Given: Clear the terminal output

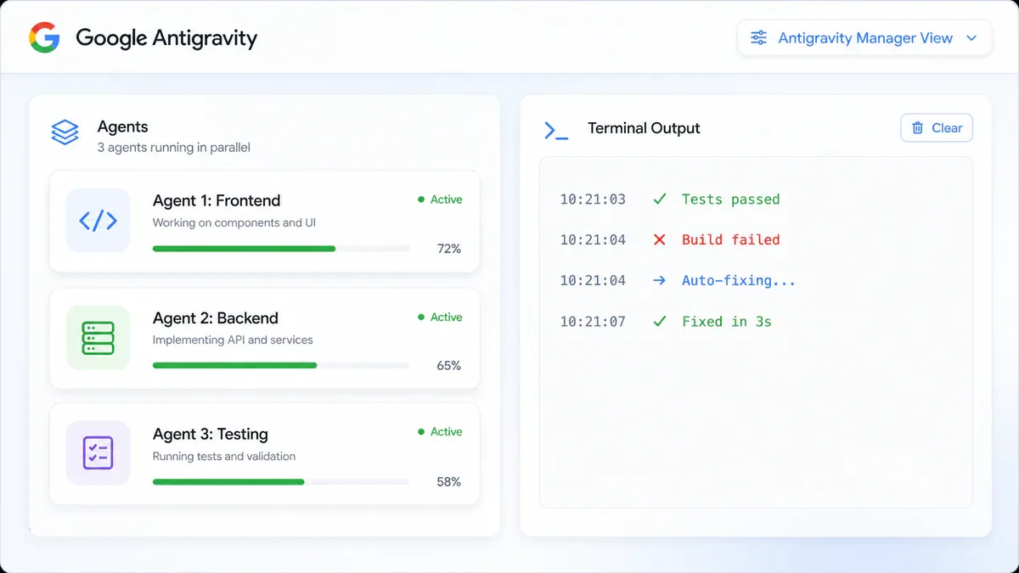Looking at the screenshot, I should (937, 128).
